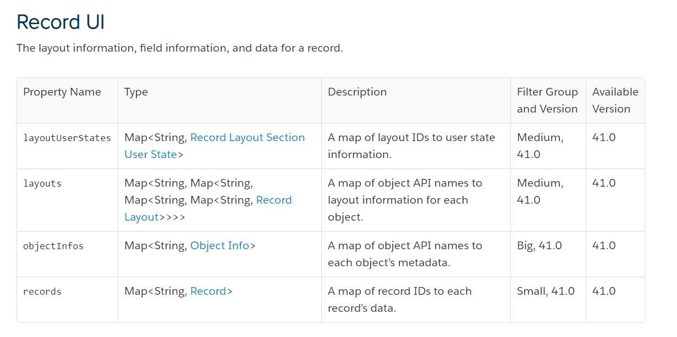Screen dimensions: 677x337
Task: Click the 'Small, 41.0' filter group cell
Action: (x=546, y=291)
